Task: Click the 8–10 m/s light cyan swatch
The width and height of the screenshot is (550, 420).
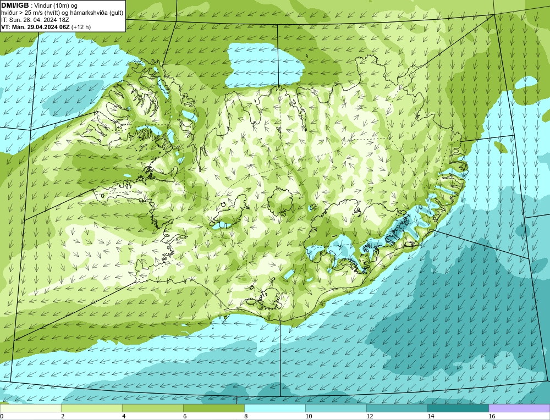Action: tap(274, 408)
